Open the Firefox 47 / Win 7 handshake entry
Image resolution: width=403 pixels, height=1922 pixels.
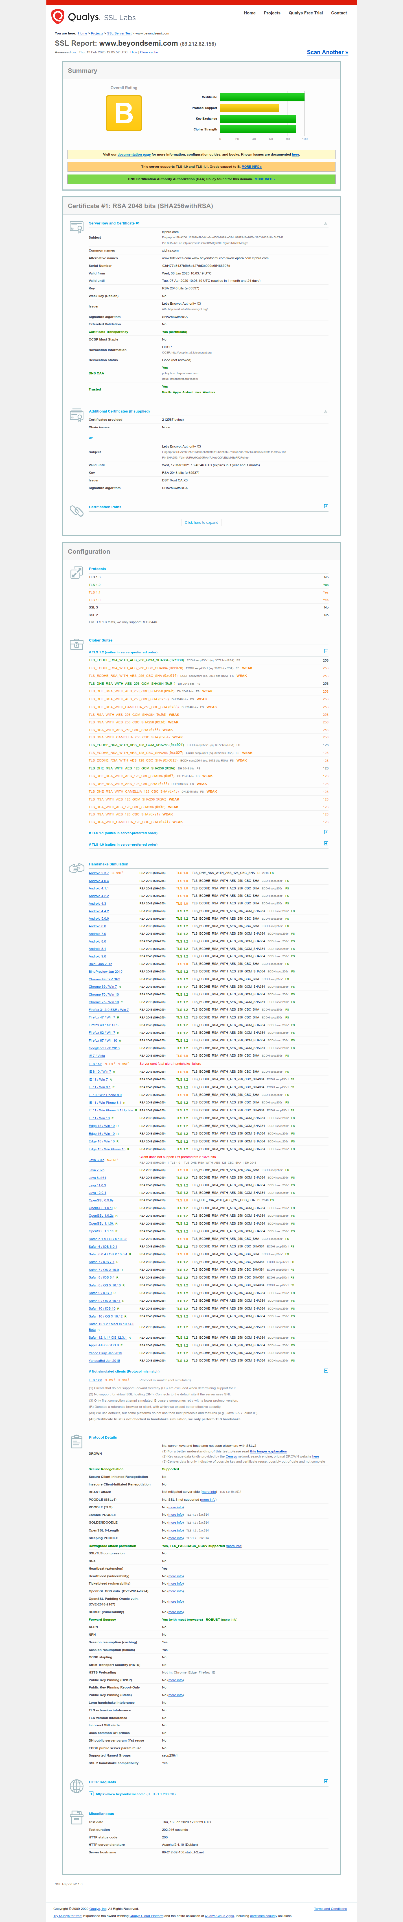(102, 1017)
